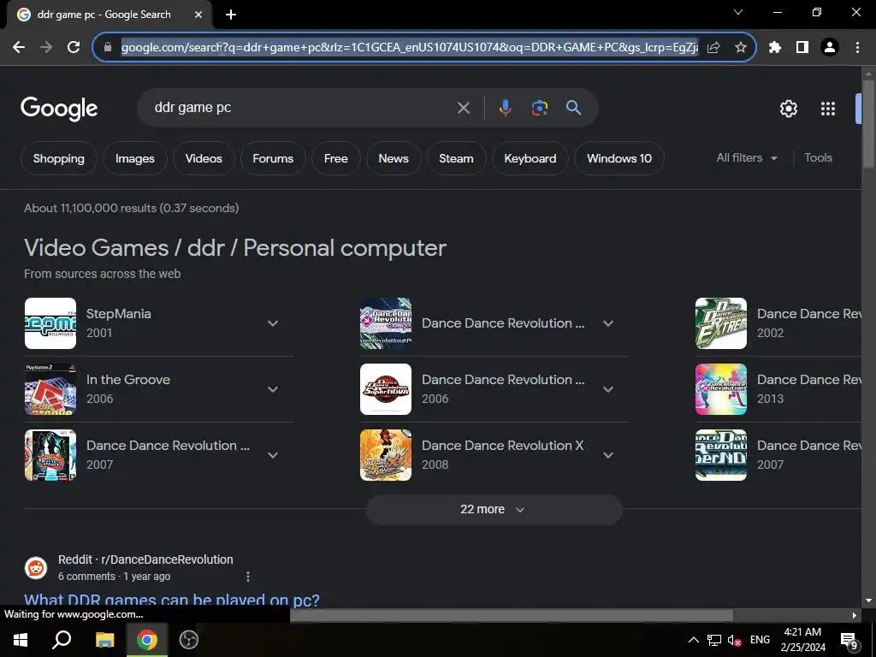
Task: Open the Chrome three-dot menu
Action: tap(857, 48)
